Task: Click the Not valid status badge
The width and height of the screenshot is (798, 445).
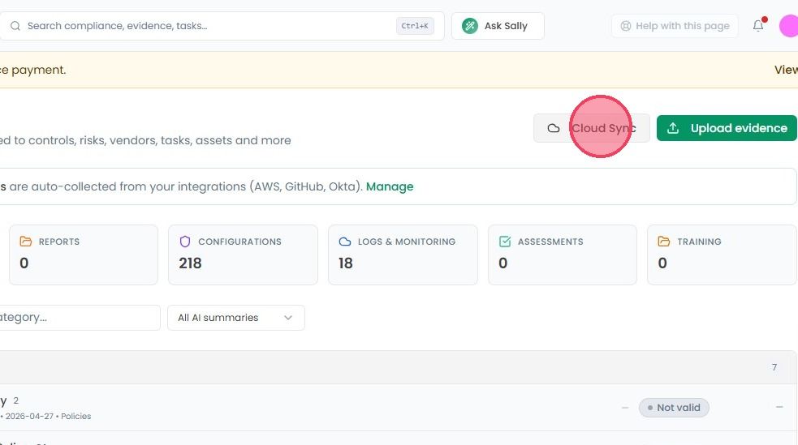Action: pos(674,408)
